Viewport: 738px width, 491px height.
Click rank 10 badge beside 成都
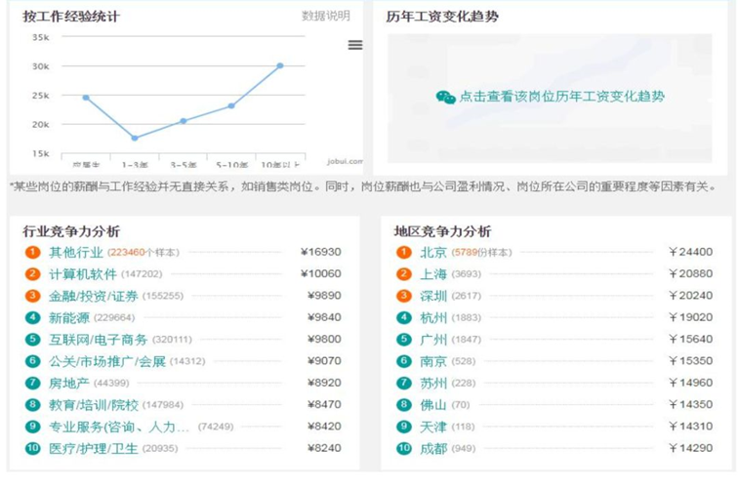(x=404, y=448)
